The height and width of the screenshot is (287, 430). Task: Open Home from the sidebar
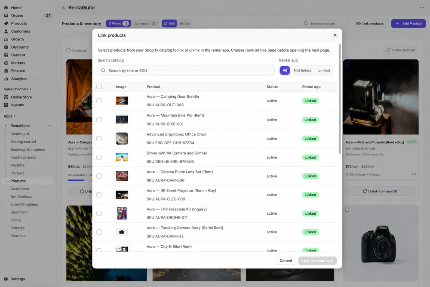coord(16,8)
